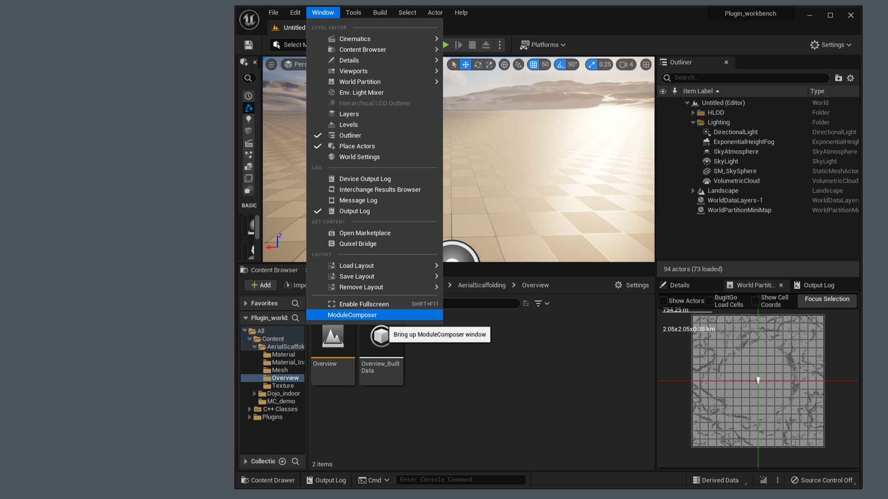The image size is (888, 499).
Task: Expand the HLOD folder in Outliner
Action: coord(693,113)
